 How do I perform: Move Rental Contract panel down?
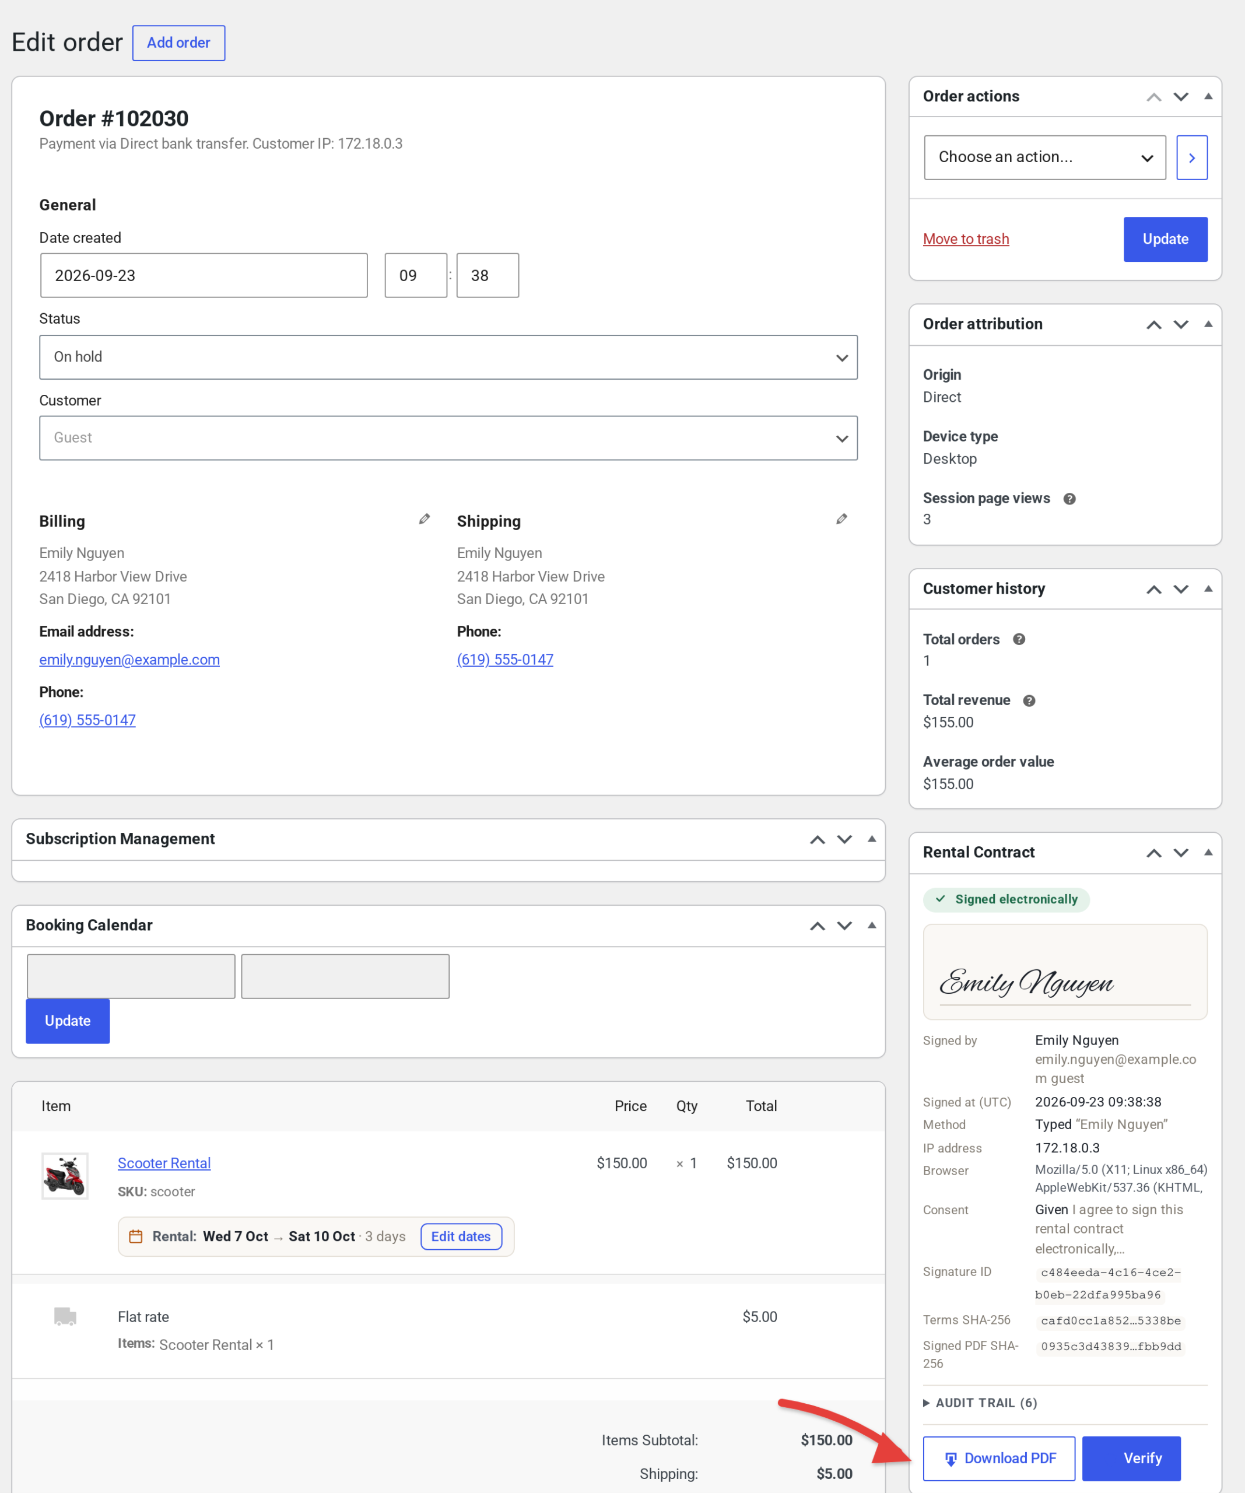tap(1181, 853)
